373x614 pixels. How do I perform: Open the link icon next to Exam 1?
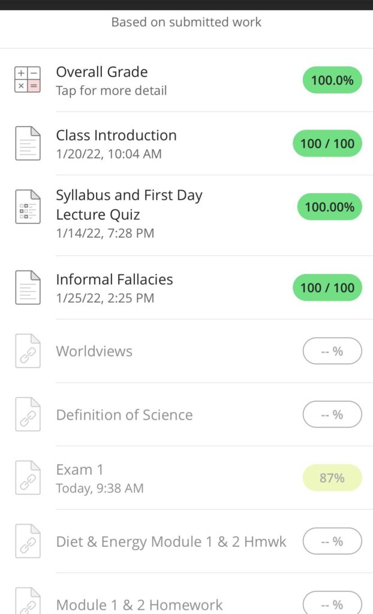tap(28, 477)
